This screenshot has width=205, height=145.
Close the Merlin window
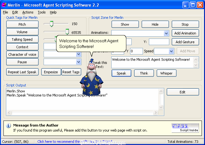tap(200, 5)
